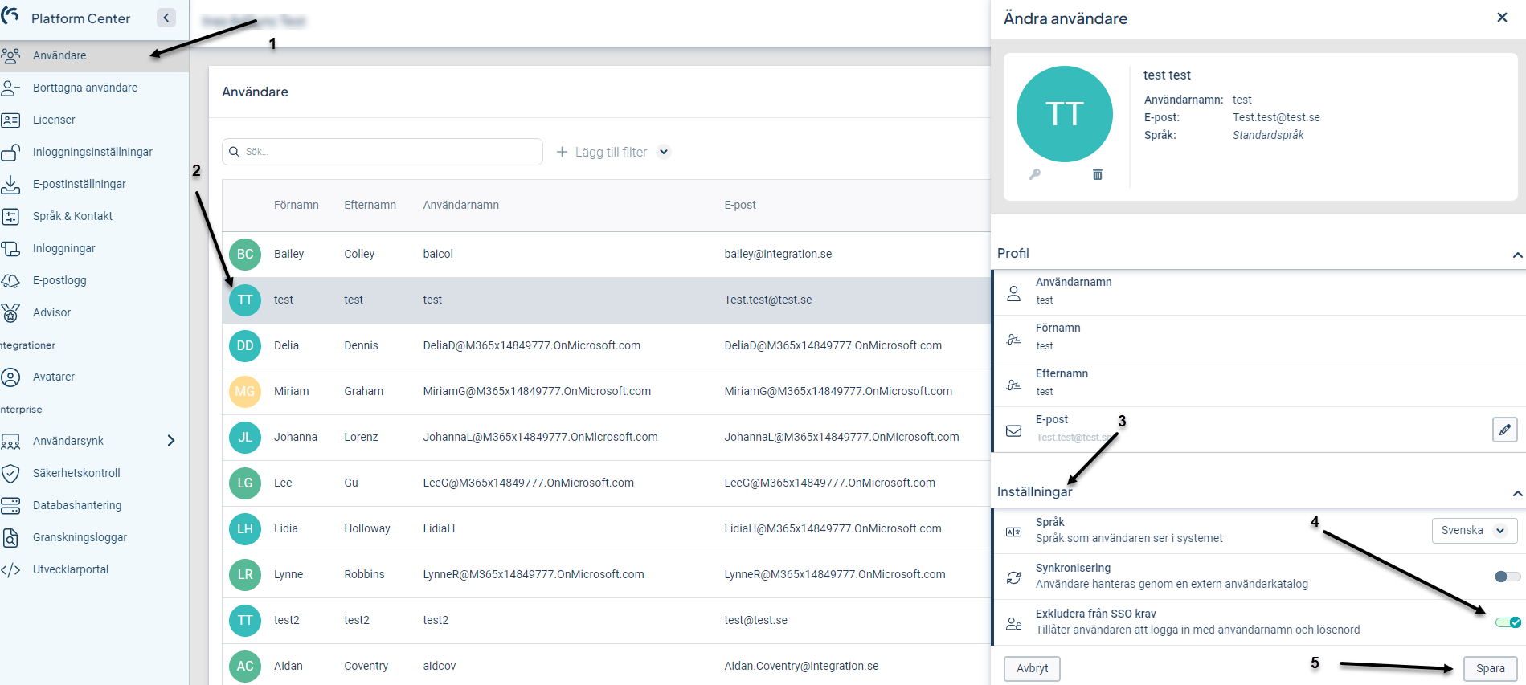Click the Bailey Colley BC avatar

(x=245, y=254)
